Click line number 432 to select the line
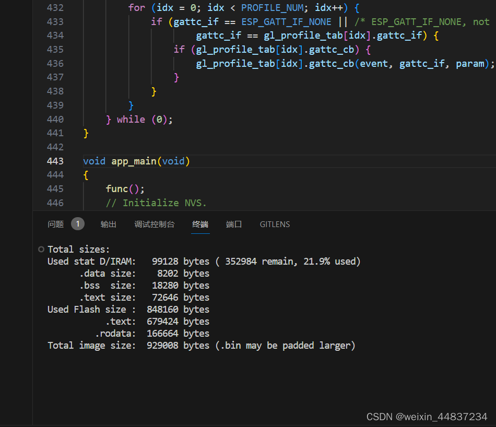The height and width of the screenshot is (427, 496). point(55,7)
